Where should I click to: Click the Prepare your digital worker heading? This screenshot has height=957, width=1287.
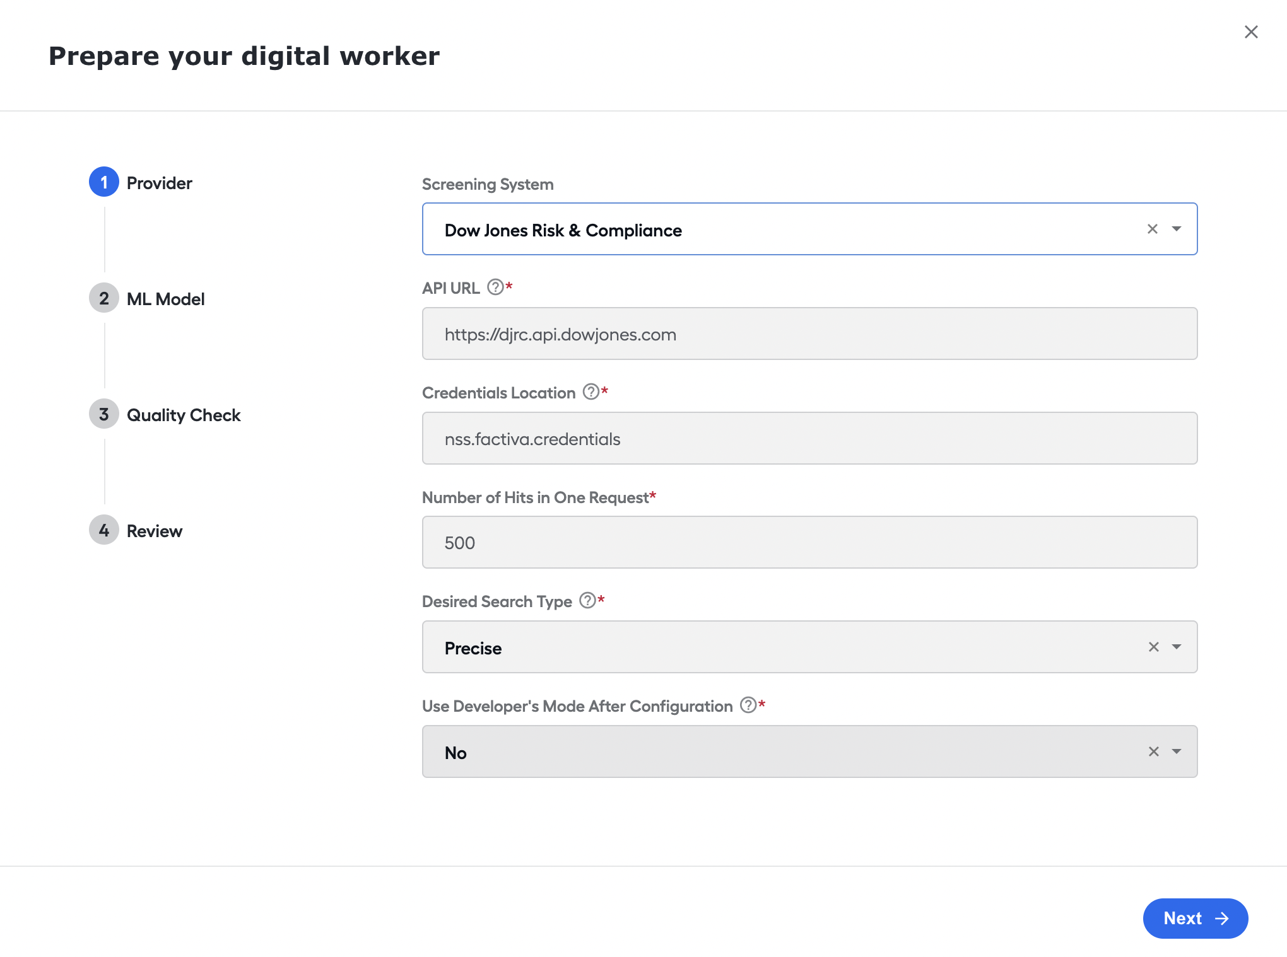(244, 56)
